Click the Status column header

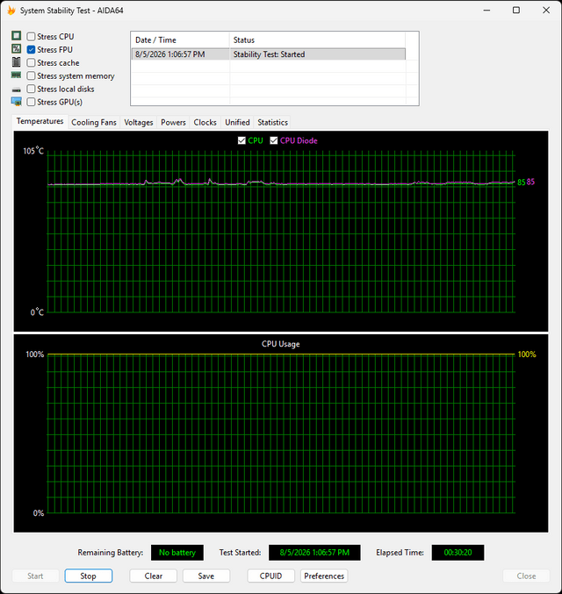click(317, 39)
